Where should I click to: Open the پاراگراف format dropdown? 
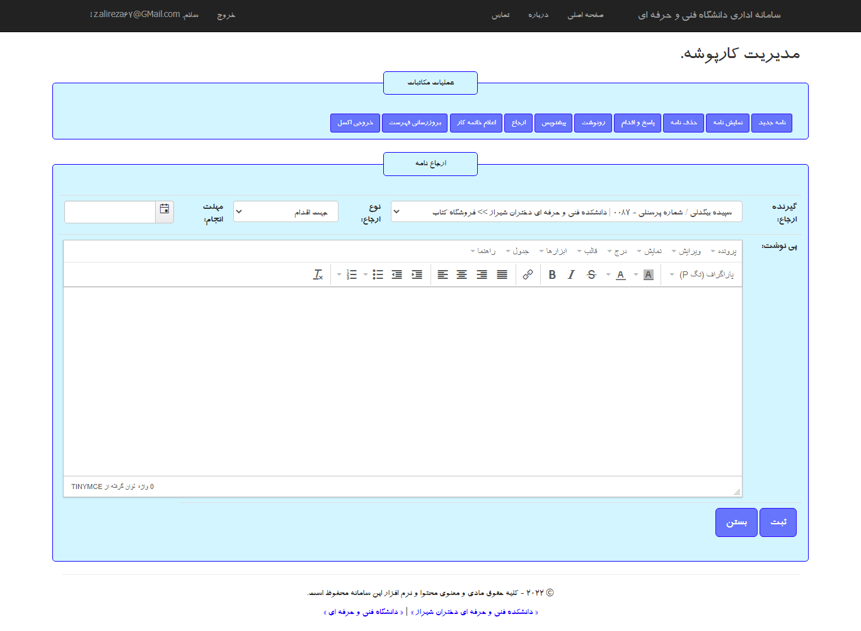click(x=702, y=274)
